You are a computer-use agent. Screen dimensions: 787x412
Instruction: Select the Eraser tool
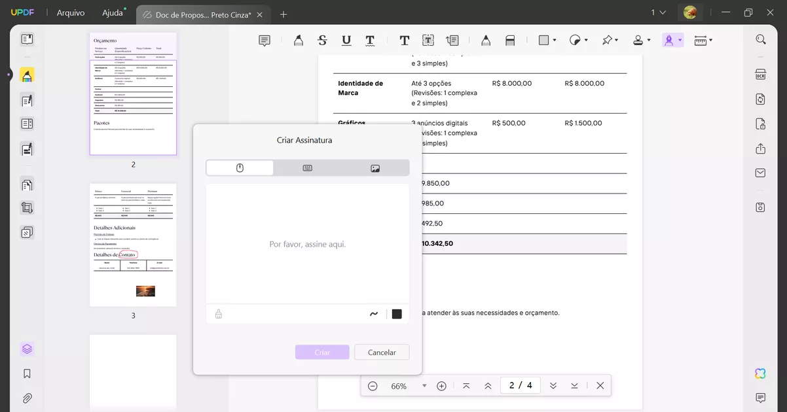[x=510, y=39]
